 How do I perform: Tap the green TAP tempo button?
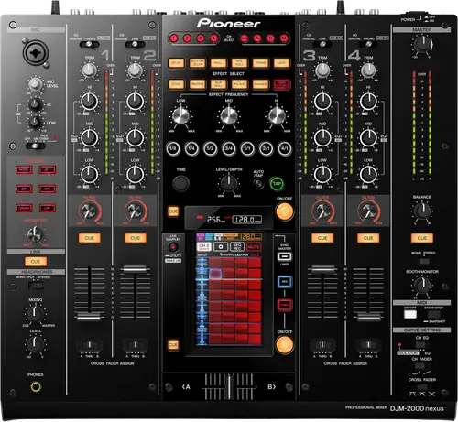[x=277, y=184]
